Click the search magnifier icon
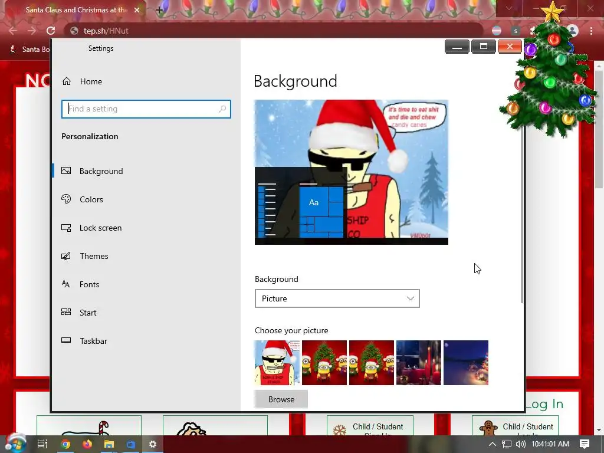604x453 pixels. coord(222,109)
